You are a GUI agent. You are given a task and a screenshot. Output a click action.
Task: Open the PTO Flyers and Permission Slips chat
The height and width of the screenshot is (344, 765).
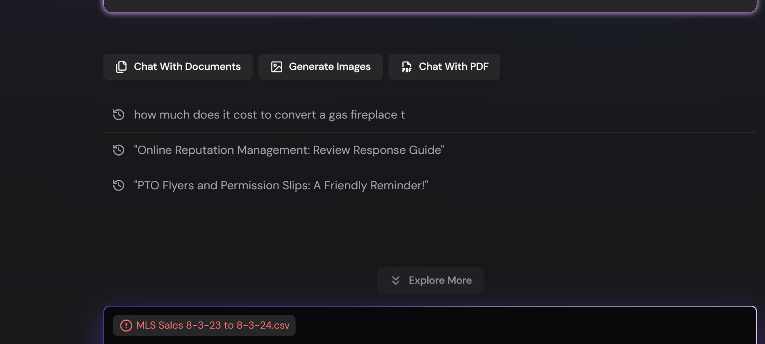click(430, 186)
